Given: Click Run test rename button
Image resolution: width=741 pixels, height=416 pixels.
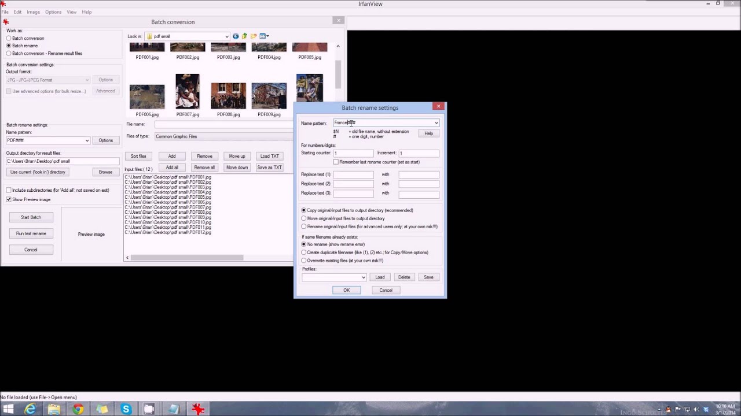Looking at the screenshot, I should coord(31,233).
